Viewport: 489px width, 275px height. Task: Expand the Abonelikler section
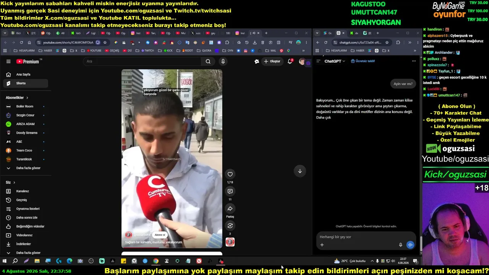(x=17, y=98)
